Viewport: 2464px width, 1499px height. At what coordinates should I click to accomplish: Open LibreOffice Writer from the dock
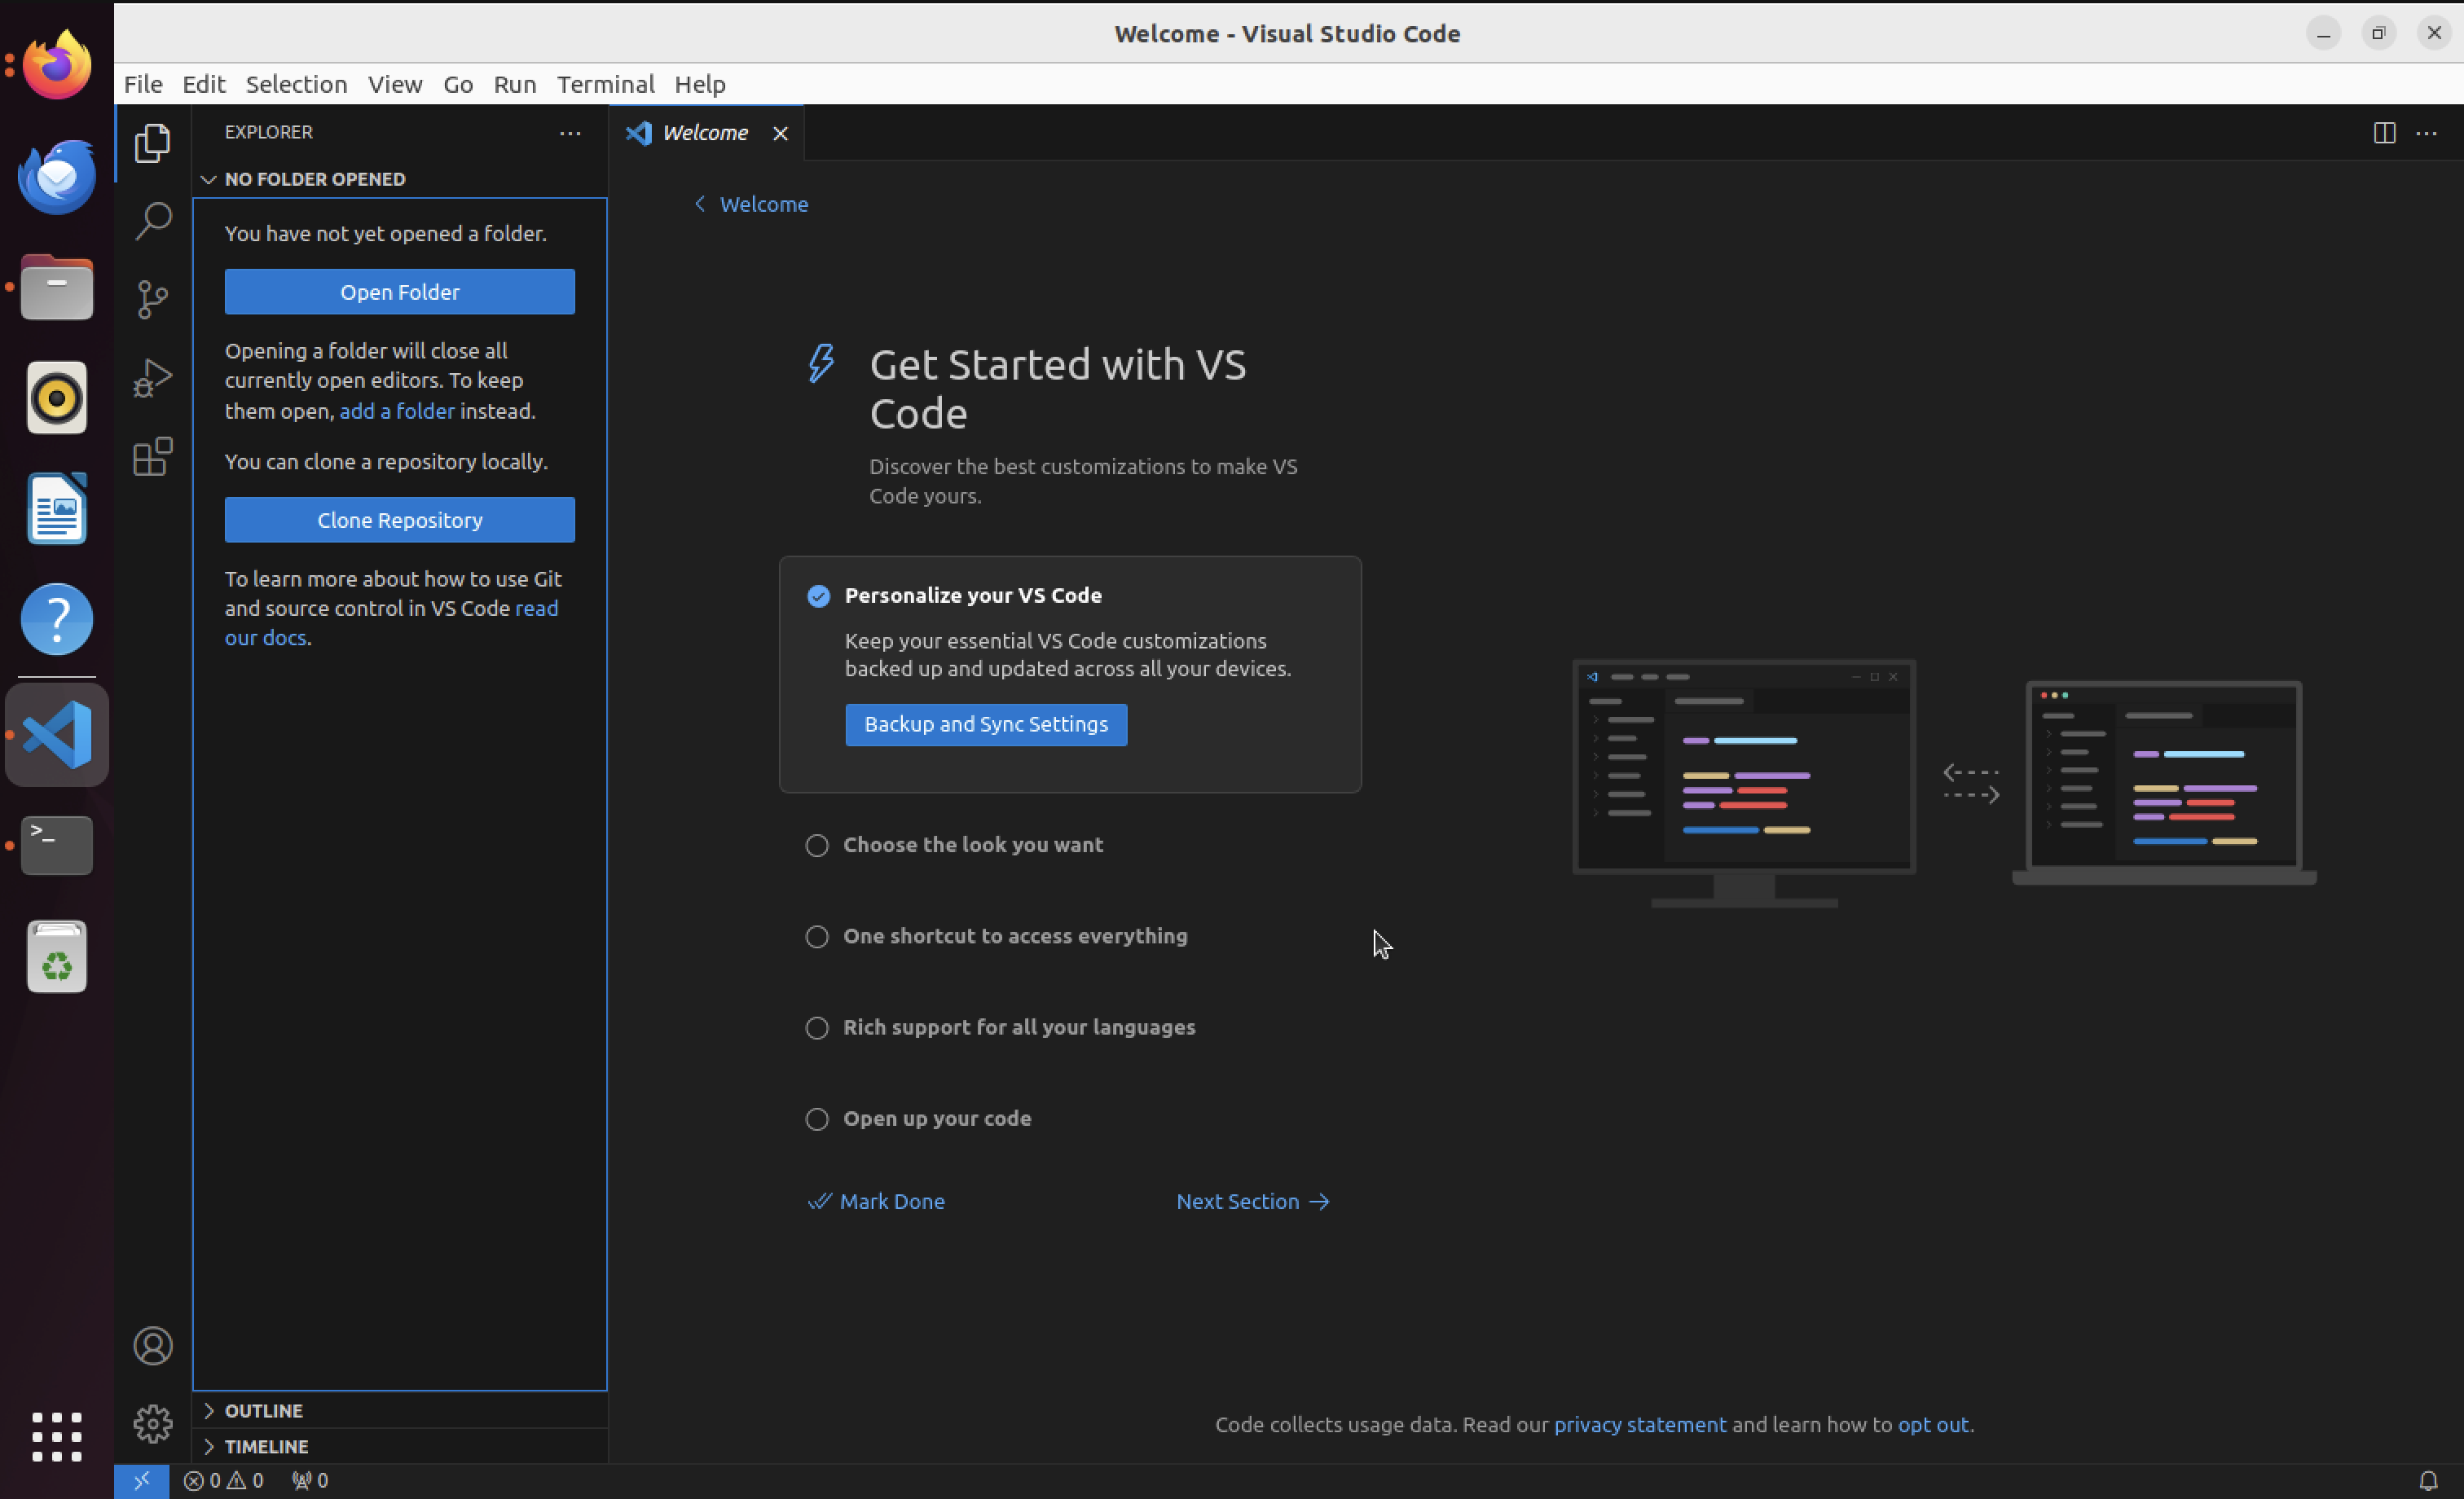[57, 509]
